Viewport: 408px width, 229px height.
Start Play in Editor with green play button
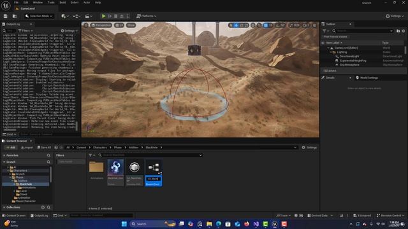pos(103,16)
